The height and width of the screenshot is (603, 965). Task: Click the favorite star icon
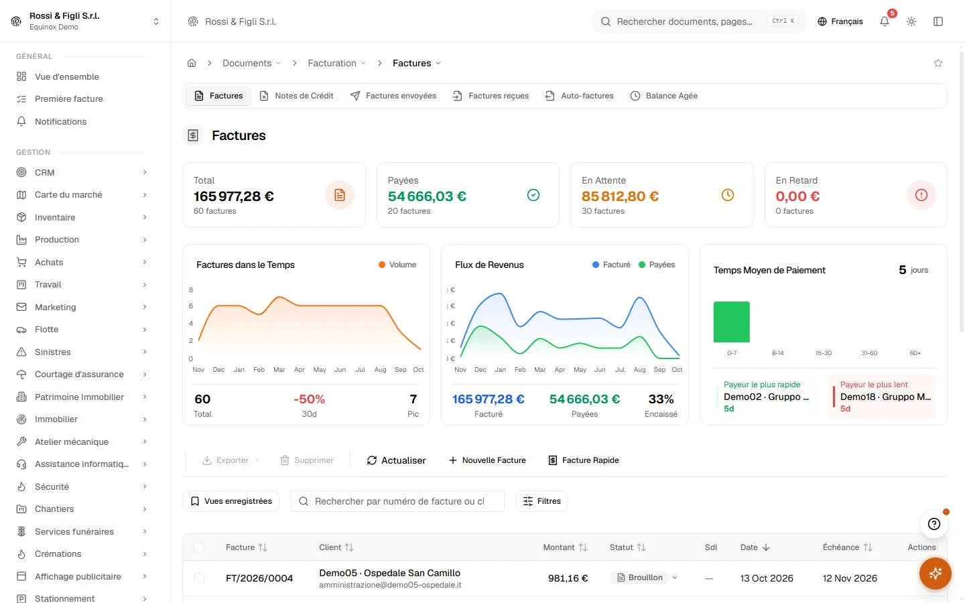point(938,63)
